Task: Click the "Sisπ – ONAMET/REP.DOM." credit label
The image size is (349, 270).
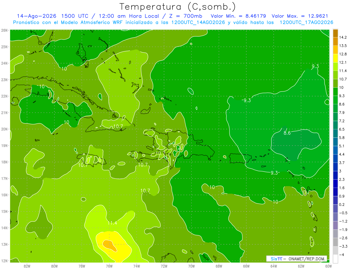Action: click(x=296, y=259)
